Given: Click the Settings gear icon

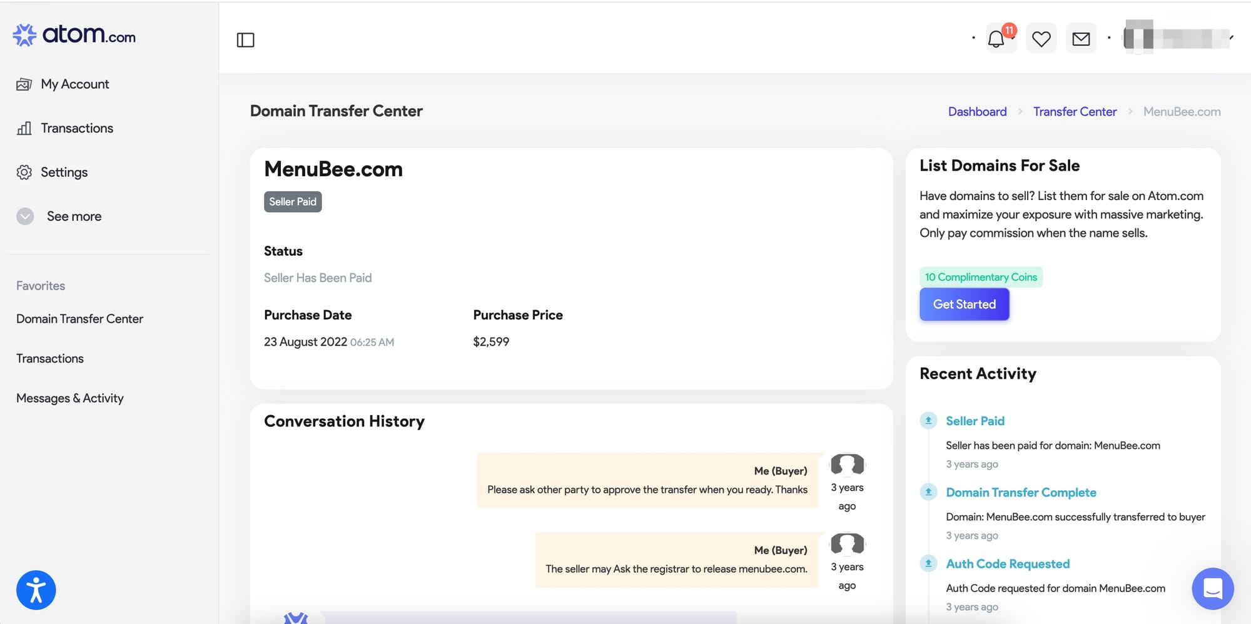Looking at the screenshot, I should coord(24,172).
